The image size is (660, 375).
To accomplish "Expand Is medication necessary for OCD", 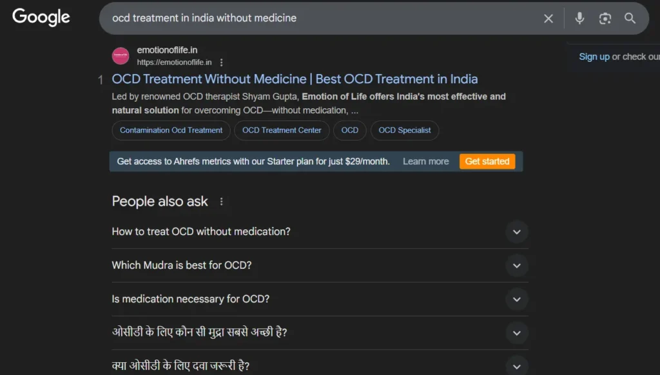I will 320,299.
